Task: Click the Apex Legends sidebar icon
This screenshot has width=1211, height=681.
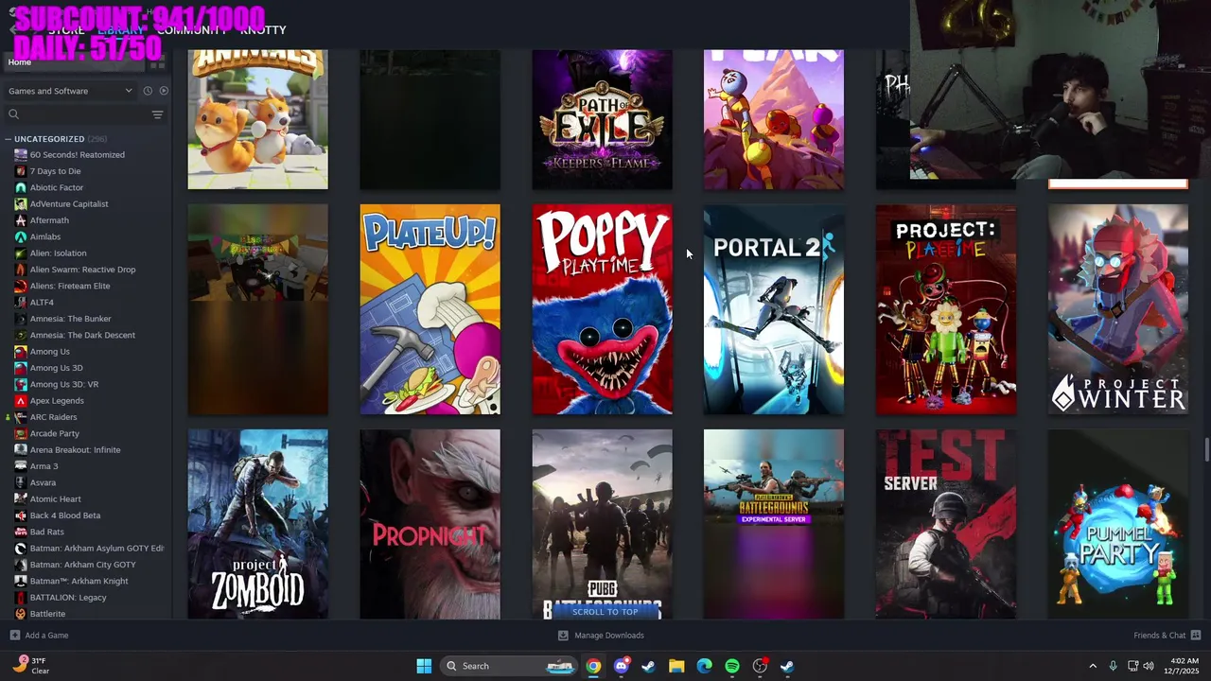Action: click(21, 401)
